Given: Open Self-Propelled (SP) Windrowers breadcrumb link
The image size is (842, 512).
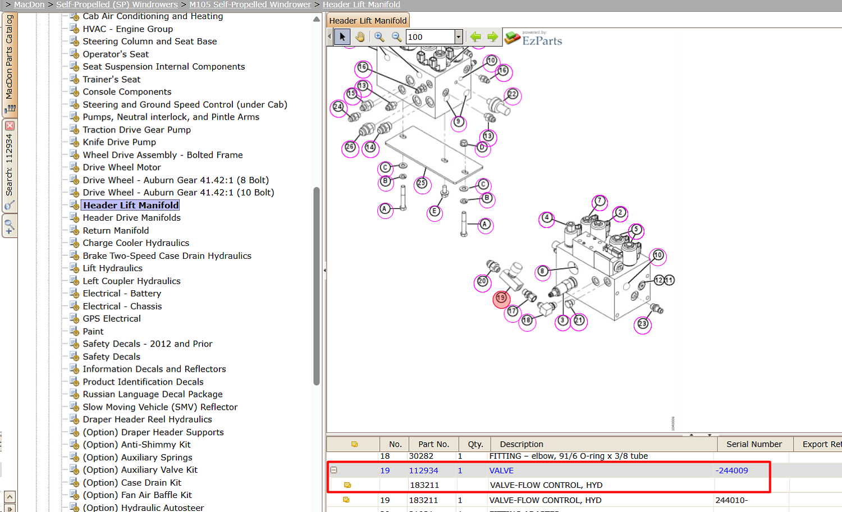Looking at the screenshot, I should 117,4.
